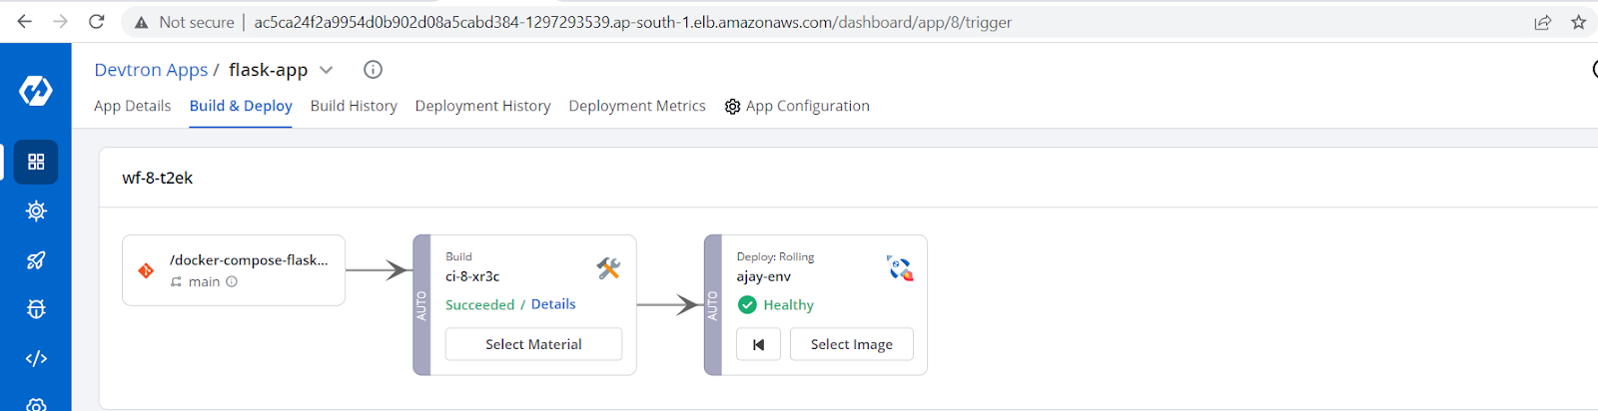Switch to App Details tab
1598x411 pixels.
point(132,106)
